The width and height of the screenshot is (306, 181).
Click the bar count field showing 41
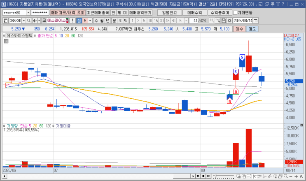[194, 21]
